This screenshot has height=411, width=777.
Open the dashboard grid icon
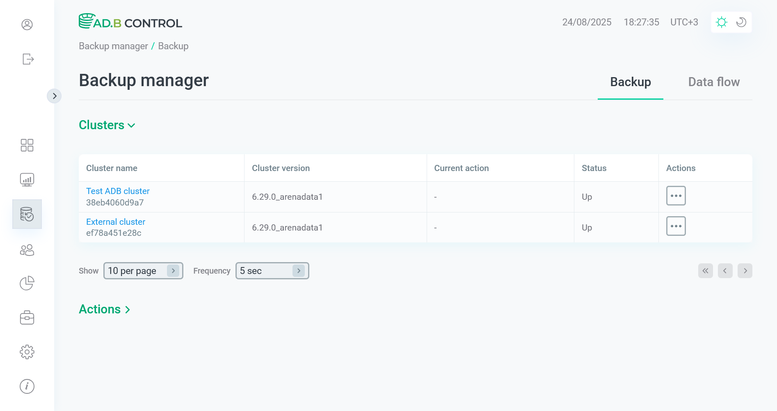point(27,145)
